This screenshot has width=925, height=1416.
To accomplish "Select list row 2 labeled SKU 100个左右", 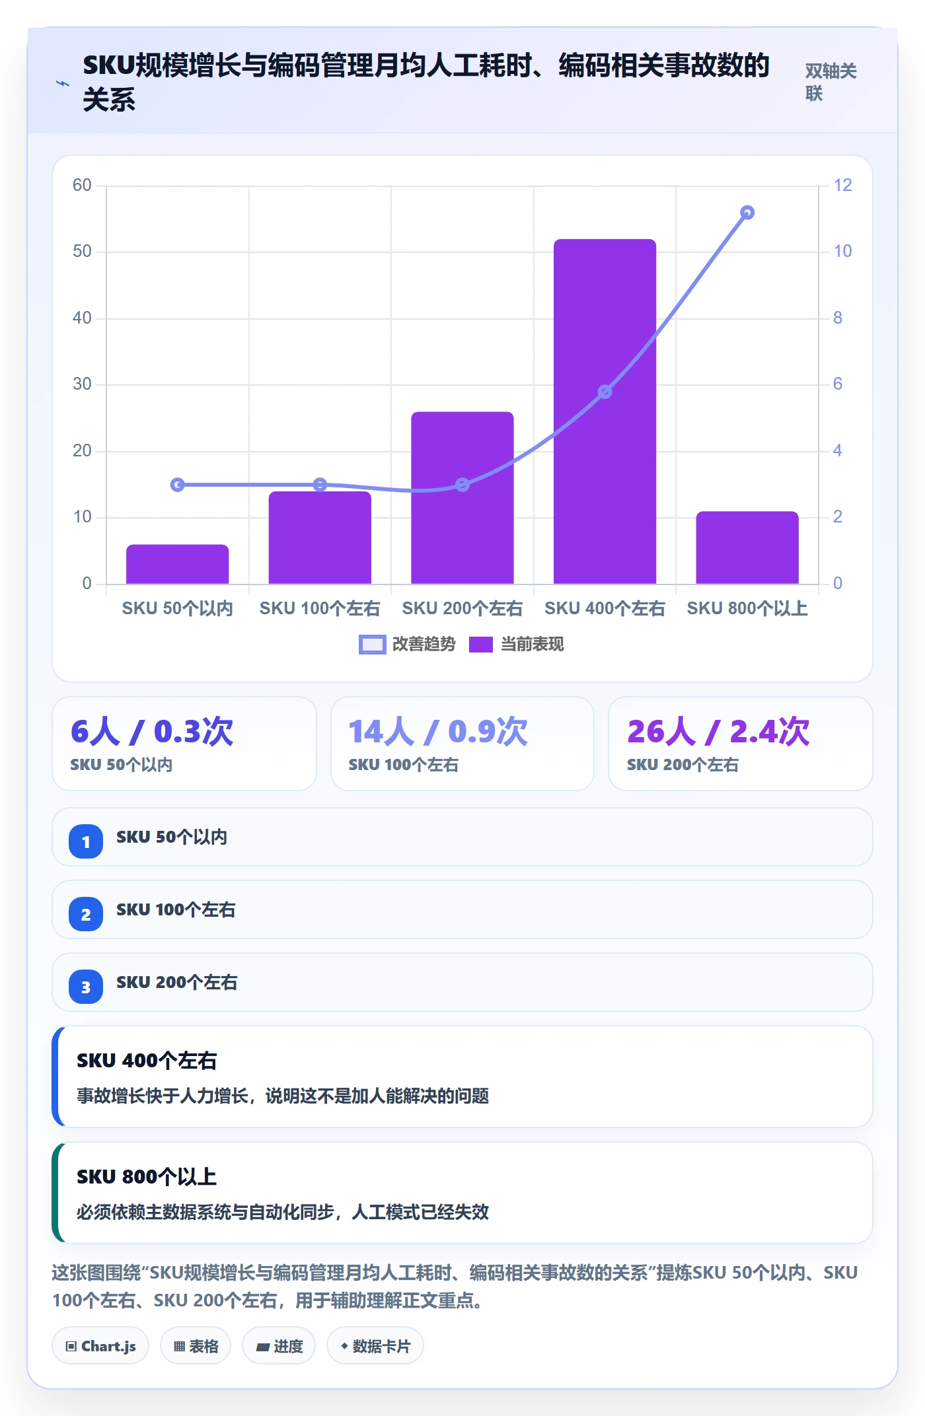I will pyautogui.click(x=462, y=909).
